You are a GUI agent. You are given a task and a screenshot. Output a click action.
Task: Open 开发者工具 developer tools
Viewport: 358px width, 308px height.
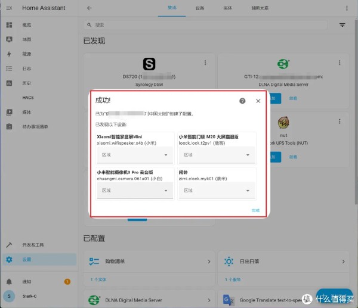[x=33, y=245]
